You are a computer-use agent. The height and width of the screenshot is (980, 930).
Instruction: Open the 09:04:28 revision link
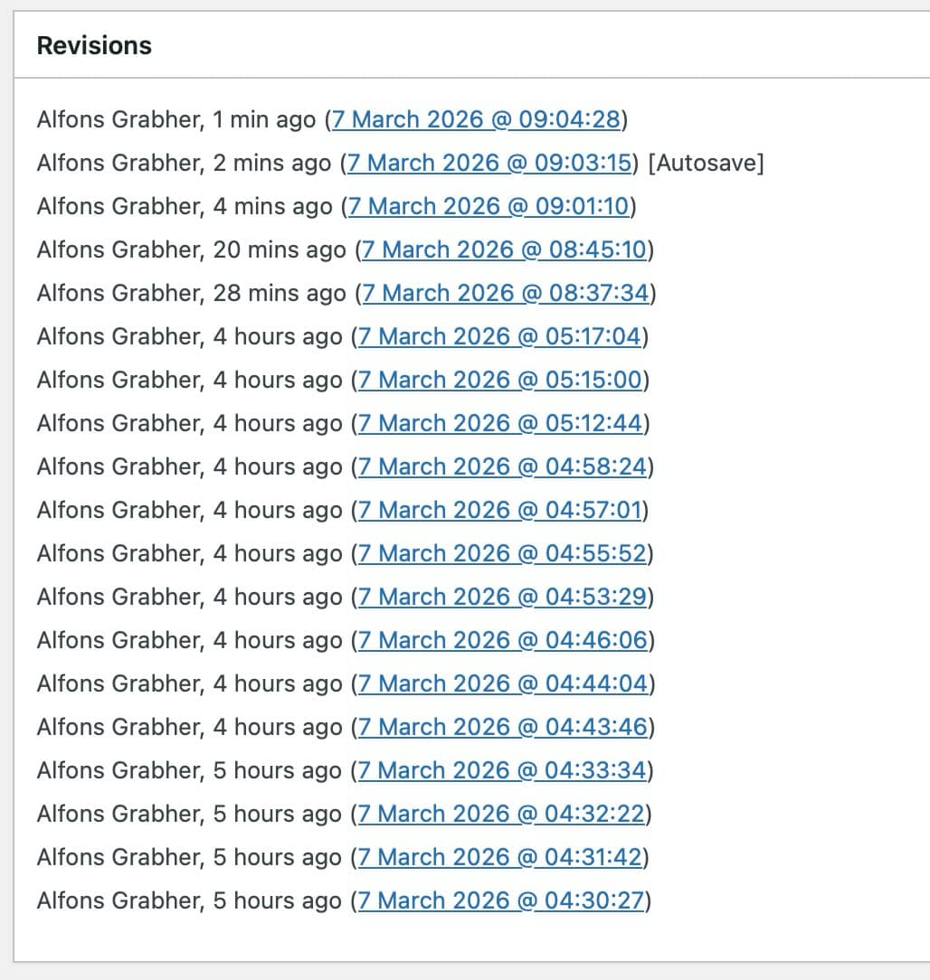(475, 119)
